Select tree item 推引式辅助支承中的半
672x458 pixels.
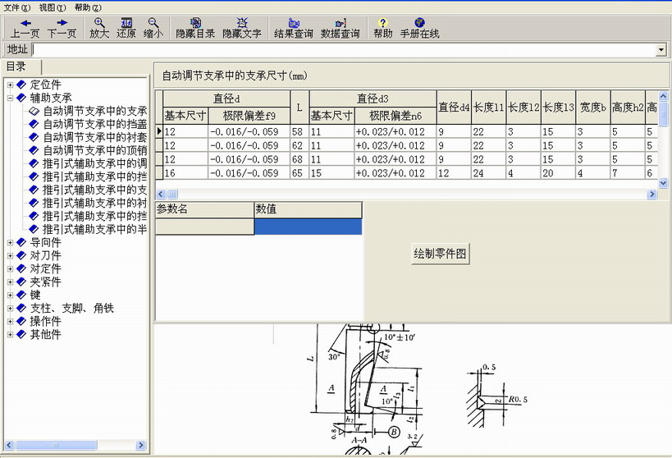[x=94, y=230]
